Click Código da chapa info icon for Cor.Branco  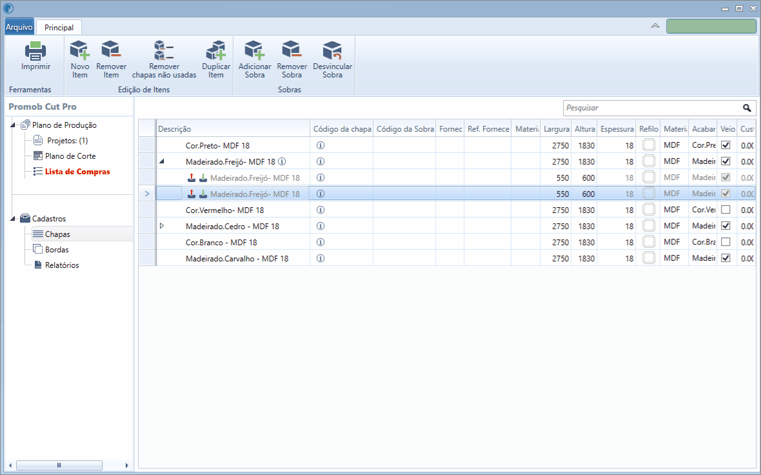(x=321, y=242)
